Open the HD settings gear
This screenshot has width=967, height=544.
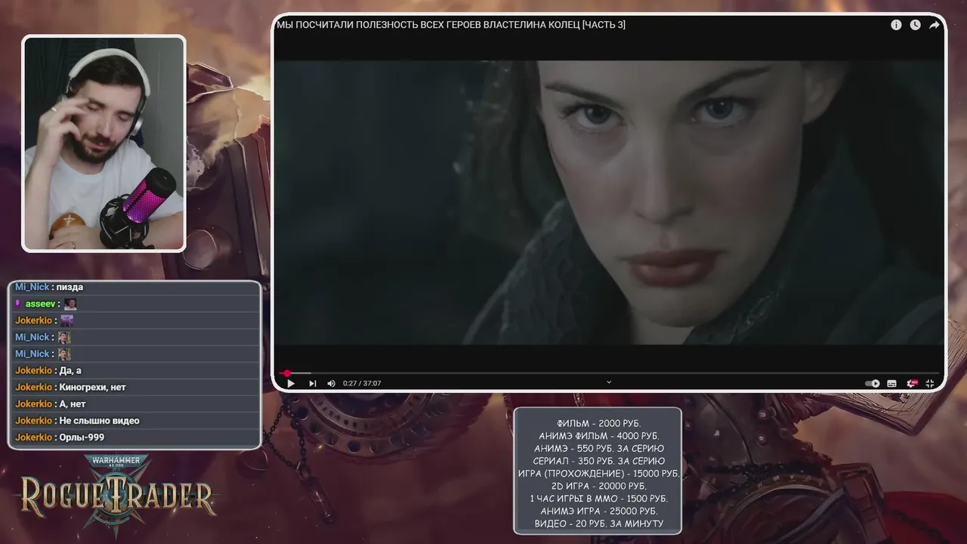912,383
